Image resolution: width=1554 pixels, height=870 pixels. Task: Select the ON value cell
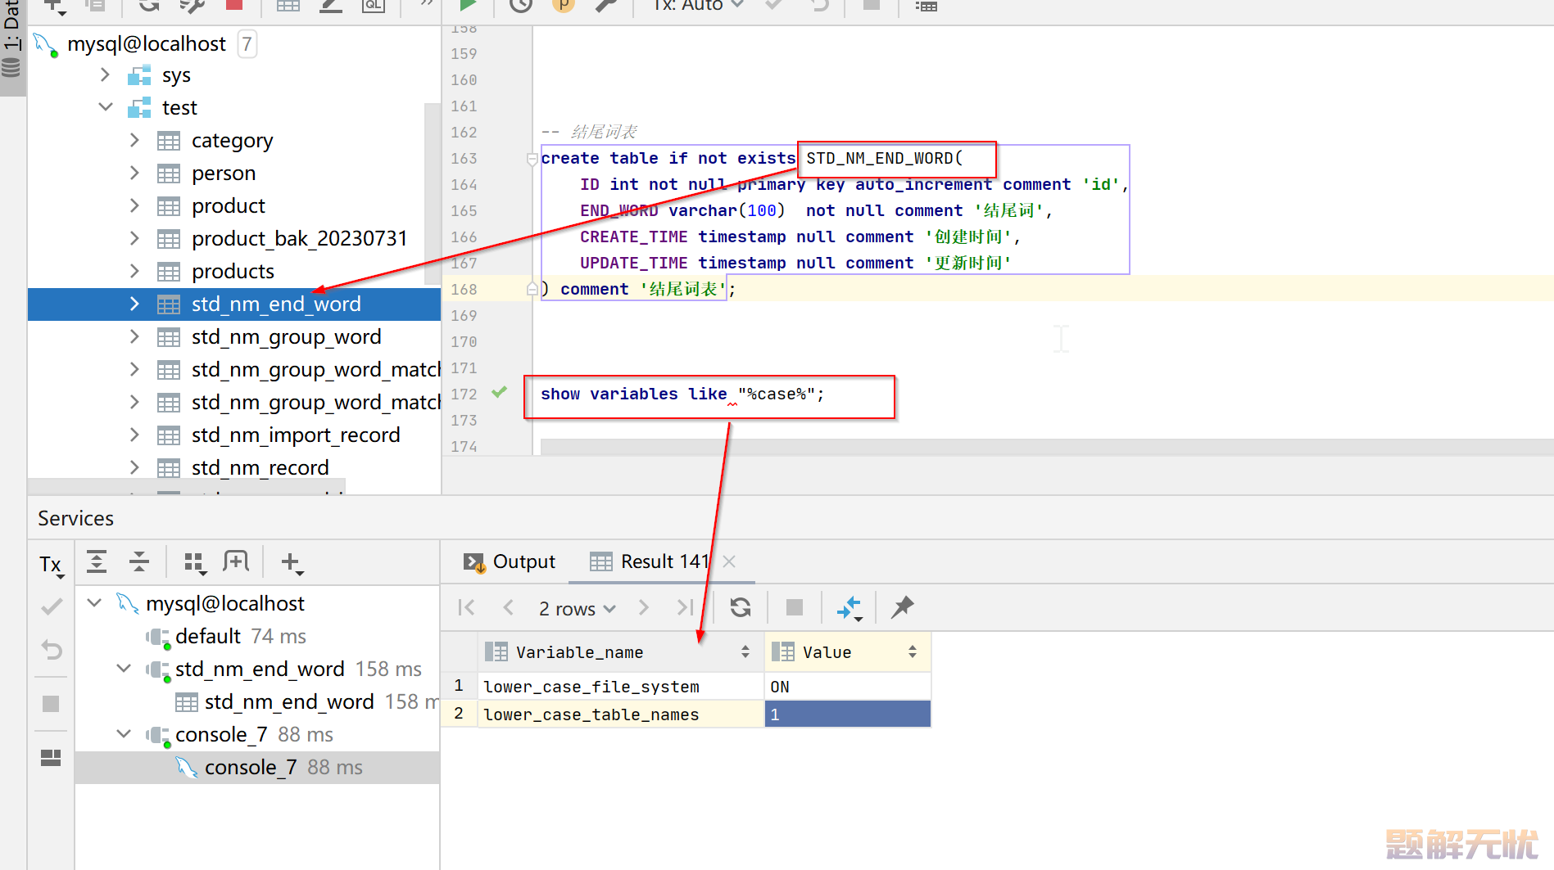pyautogui.click(x=848, y=687)
